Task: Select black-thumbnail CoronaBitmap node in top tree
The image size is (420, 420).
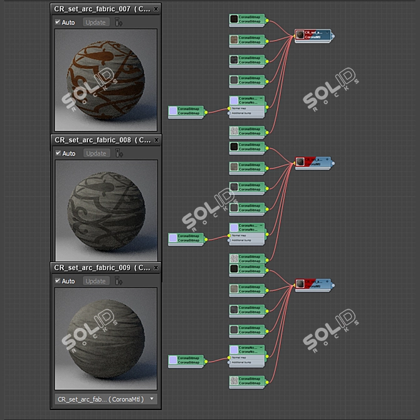Action: (247, 19)
